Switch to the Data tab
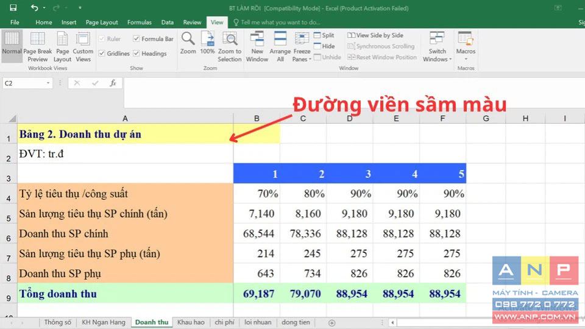The height and width of the screenshot is (329, 585). (x=167, y=23)
